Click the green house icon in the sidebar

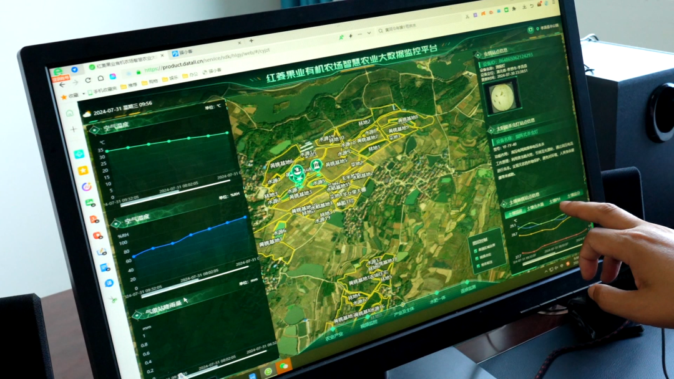pos(70,113)
